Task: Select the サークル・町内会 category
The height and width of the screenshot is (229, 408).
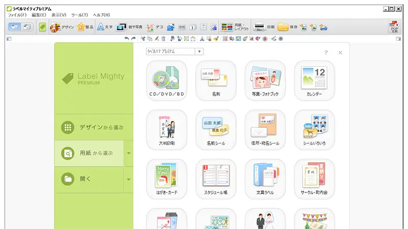Action: pyautogui.click(x=314, y=179)
